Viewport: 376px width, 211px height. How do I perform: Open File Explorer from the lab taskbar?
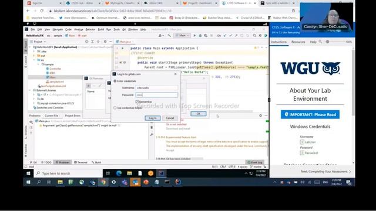click(x=129, y=173)
